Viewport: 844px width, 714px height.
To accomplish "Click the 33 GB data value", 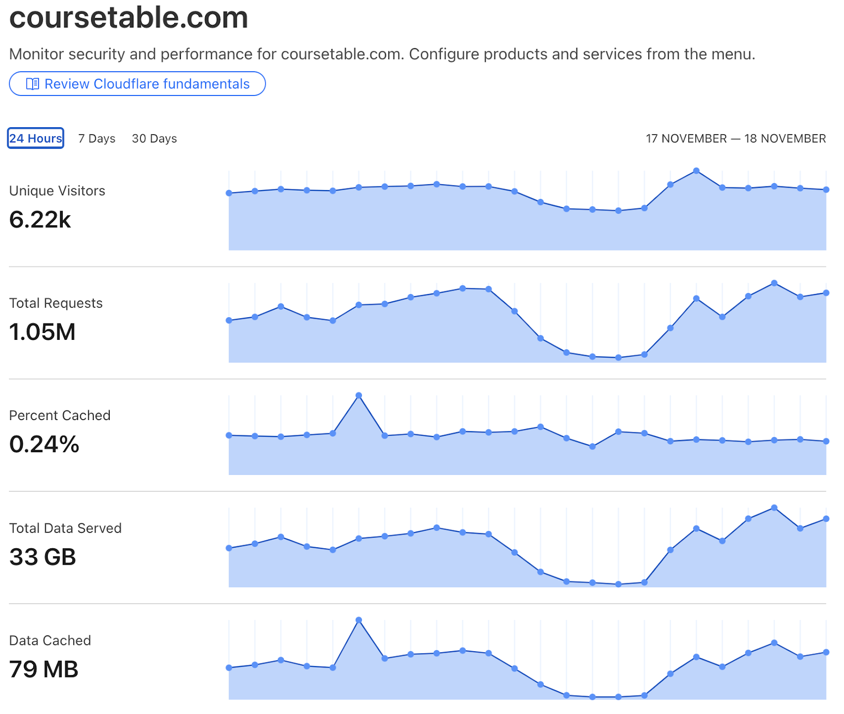I will click(x=43, y=557).
